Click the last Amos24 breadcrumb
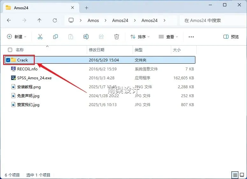 (x=149, y=20)
